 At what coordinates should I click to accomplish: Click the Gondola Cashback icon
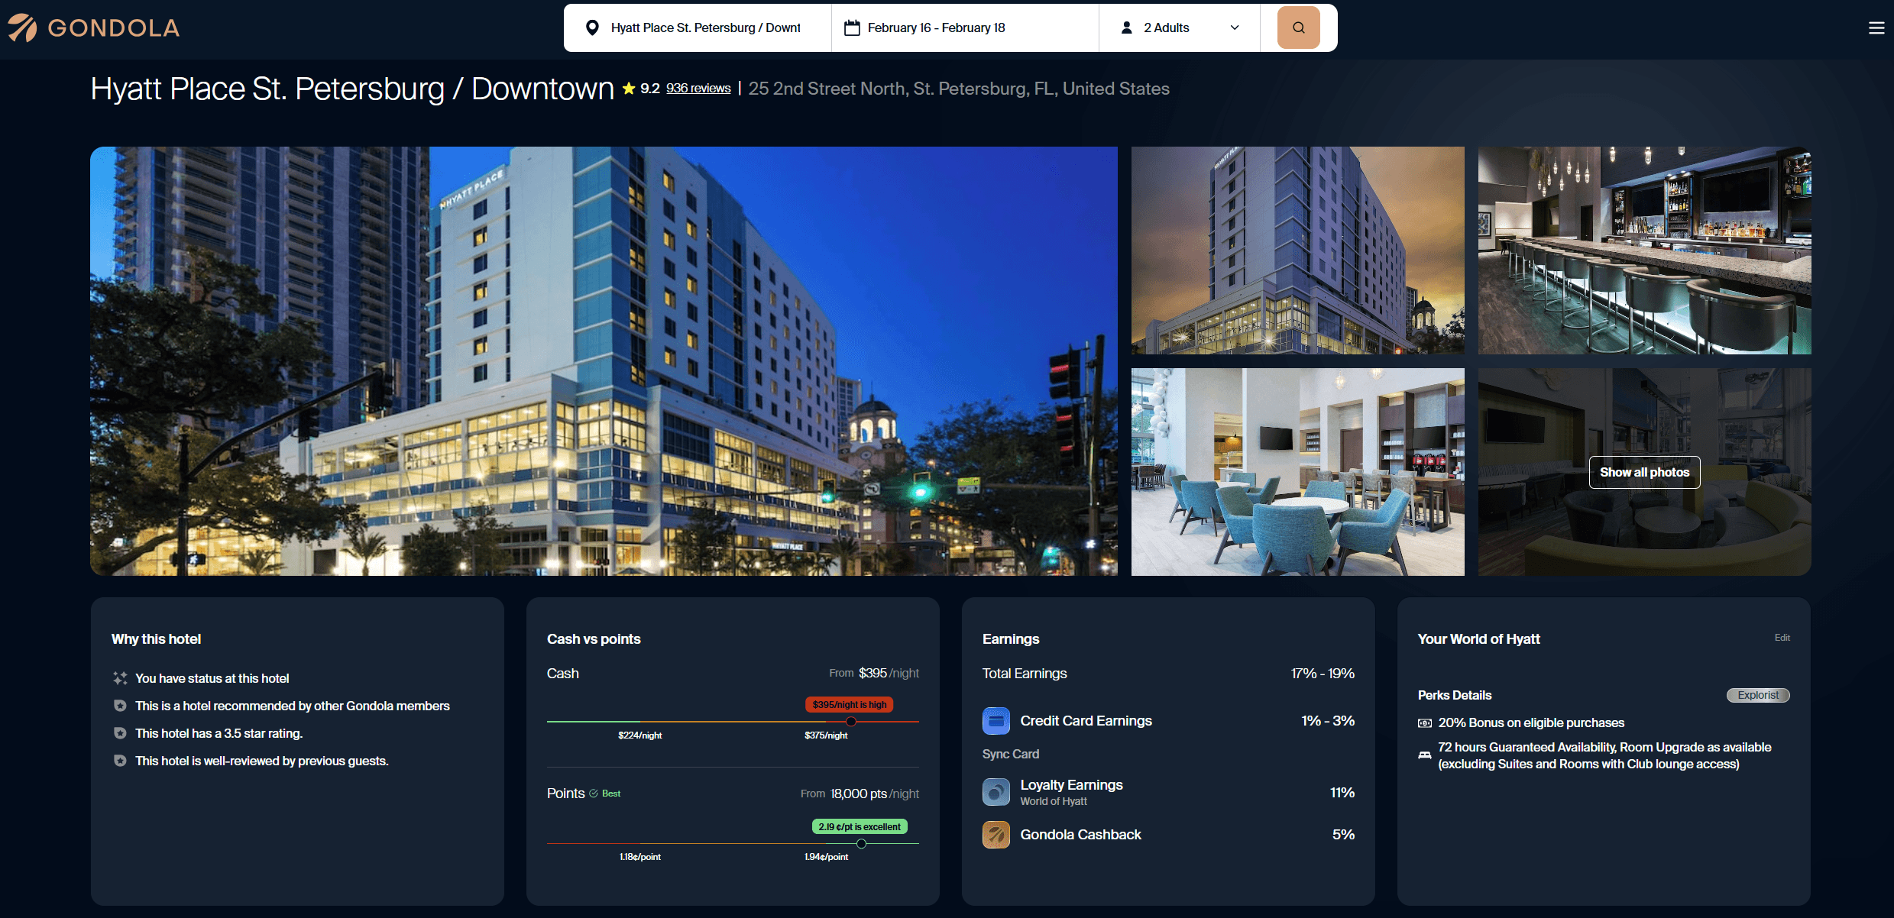pyautogui.click(x=996, y=835)
